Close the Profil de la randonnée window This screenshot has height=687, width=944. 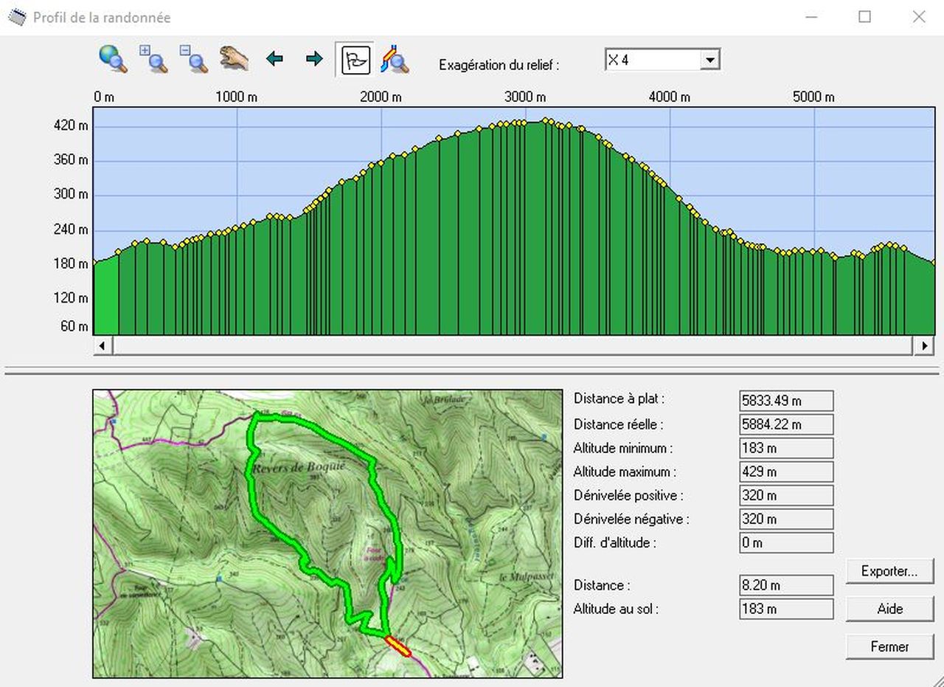(x=919, y=16)
